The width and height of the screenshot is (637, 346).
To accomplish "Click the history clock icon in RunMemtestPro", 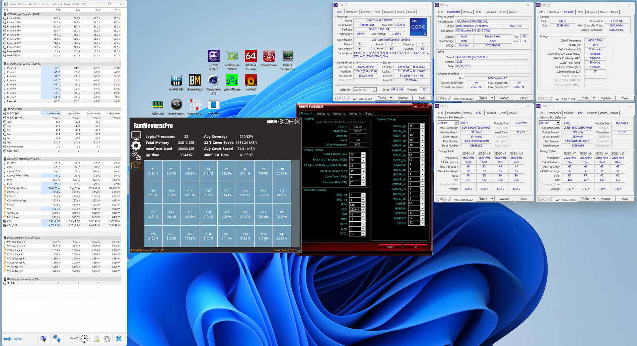I will tap(280, 122).
